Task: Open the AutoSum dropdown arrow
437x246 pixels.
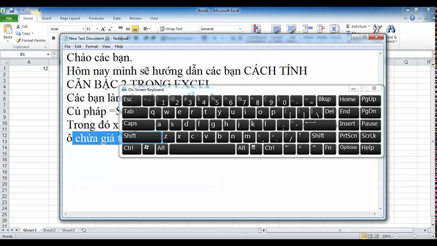Action: tap(369, 26)
